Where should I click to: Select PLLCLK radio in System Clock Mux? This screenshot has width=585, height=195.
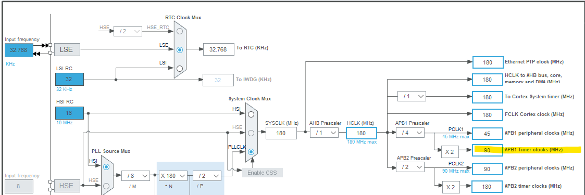[251, 151]
